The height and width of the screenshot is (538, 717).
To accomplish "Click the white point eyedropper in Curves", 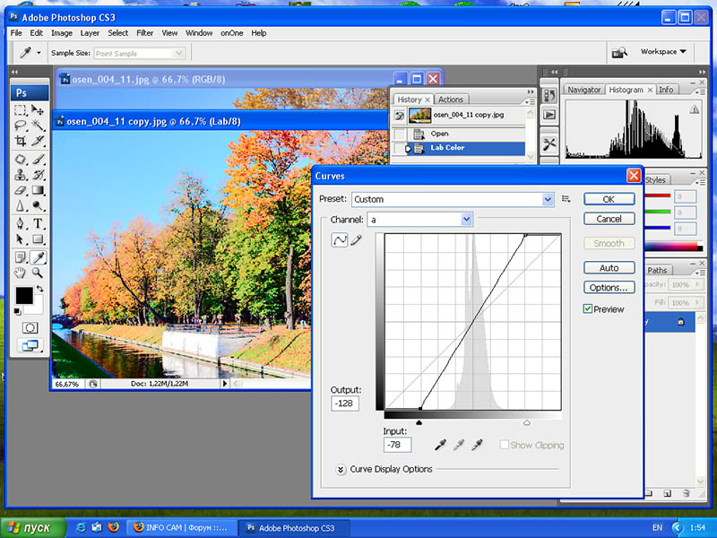I will click(x=477, y=445).
